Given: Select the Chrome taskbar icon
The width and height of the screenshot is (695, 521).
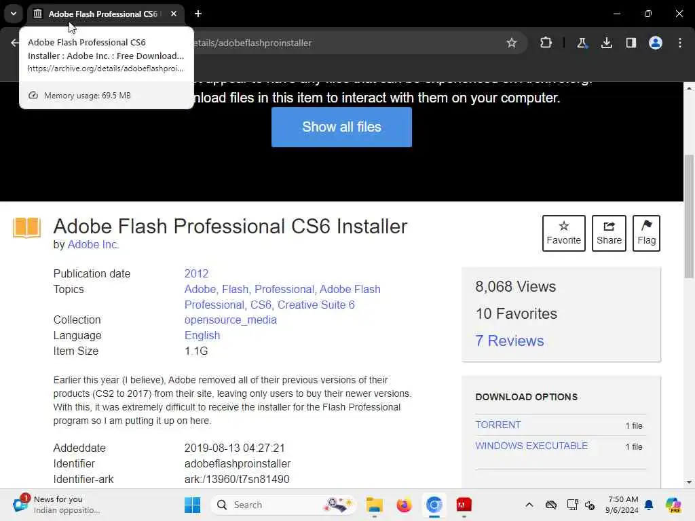Looking at the screenshot, I should [x=434, y=505].
